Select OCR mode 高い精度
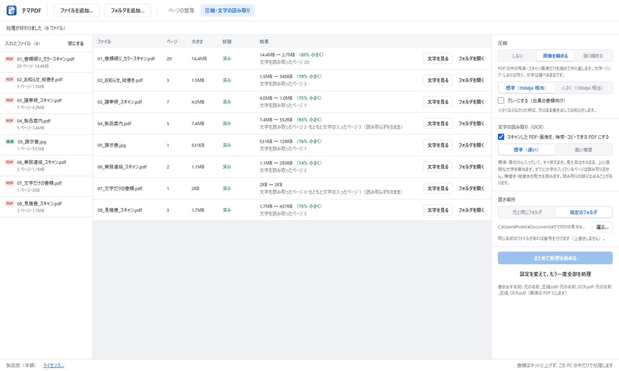The image size is (619, 371). tap(584, 150)
